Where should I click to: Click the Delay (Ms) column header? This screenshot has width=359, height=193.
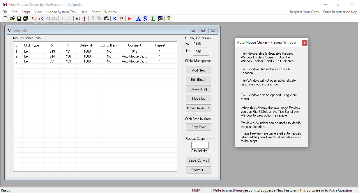(x=87, y=45)
